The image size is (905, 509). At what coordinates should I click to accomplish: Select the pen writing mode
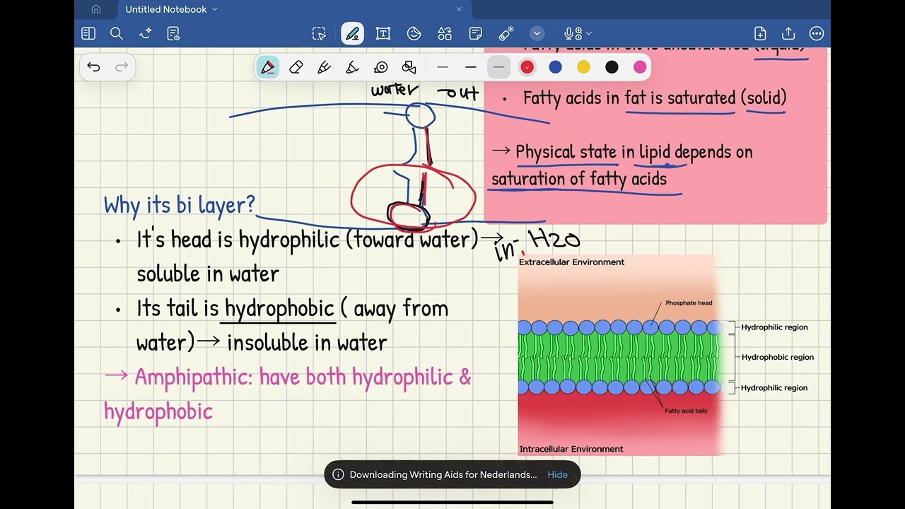[352, 33]
